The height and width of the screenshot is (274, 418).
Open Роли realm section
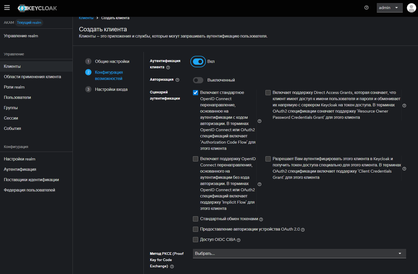[x=36, y=87]
